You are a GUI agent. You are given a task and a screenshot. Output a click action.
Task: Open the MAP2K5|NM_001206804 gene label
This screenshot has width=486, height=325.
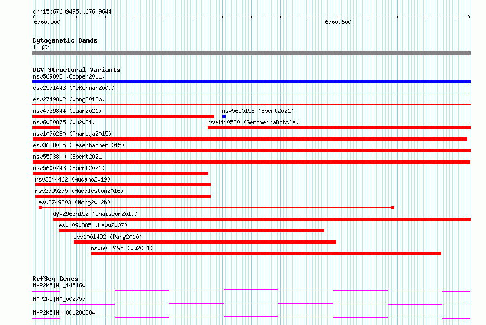point(64,312)
